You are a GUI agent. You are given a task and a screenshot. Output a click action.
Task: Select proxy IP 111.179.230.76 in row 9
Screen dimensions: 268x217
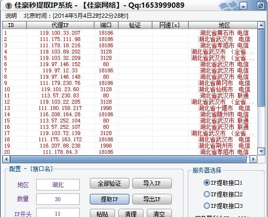click(x=60, y=83)
